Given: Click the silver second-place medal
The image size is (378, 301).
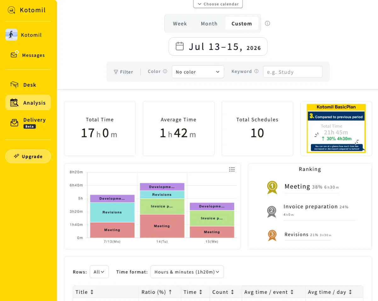Looking at the screenshot, I should pyautogui.click(x=272, y=211).
